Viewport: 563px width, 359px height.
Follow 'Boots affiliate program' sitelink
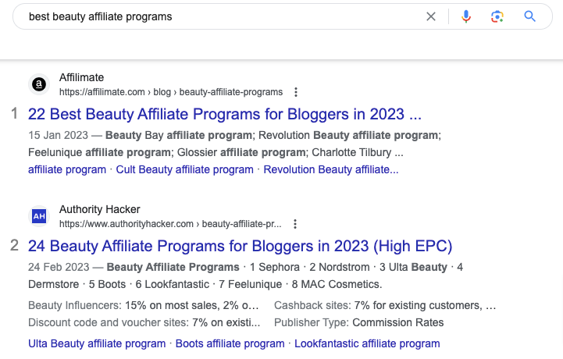230,343
